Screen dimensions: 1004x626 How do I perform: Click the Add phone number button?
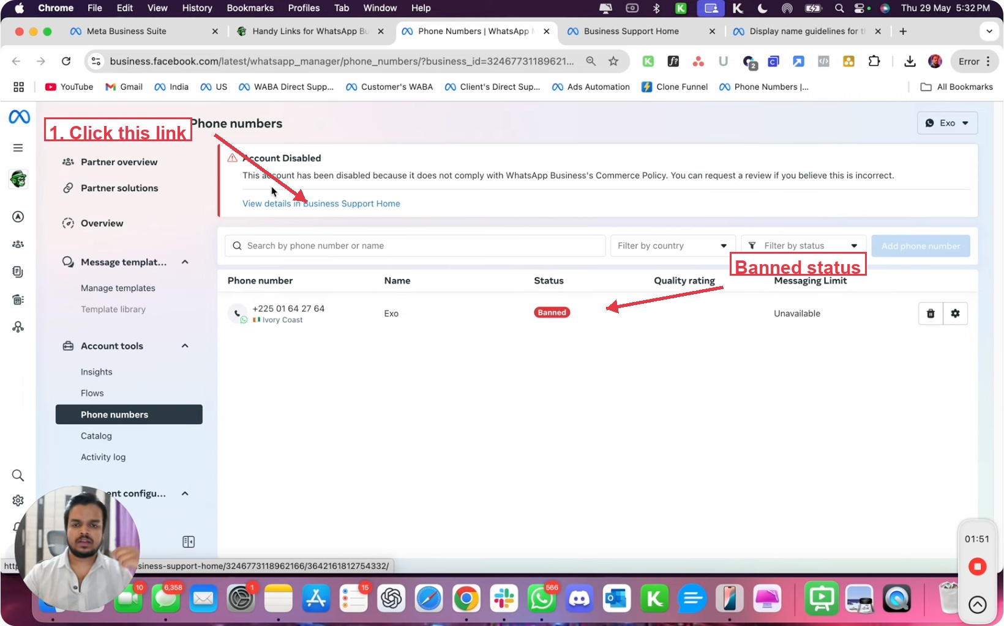click(921, 246)
